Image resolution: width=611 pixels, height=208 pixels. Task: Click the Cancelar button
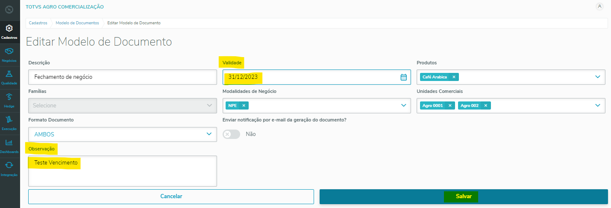(x=171, y=196)
